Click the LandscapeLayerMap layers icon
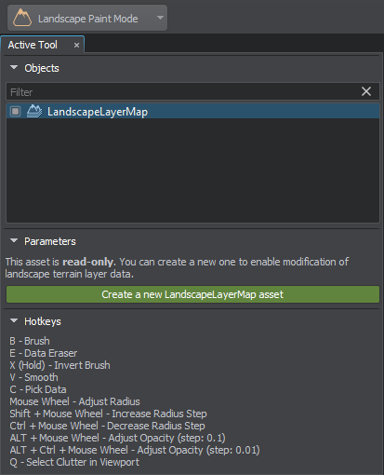384x475 pixels. [34, 111]
